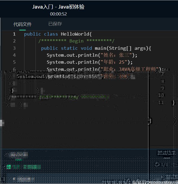Click the green pass icon beside 全部通过
The image size is (178, 184).
click(9, 167)
